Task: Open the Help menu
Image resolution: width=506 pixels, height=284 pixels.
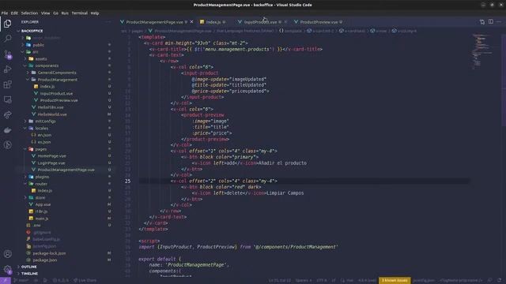Action: click(95, 13)
